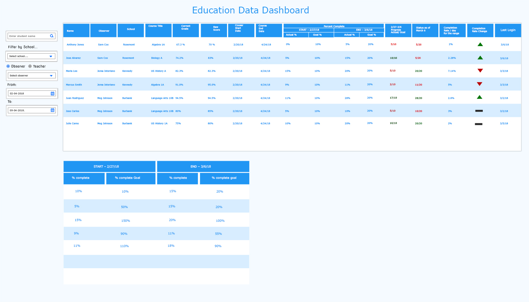Open the From date calendar icon

pos(53,93)
